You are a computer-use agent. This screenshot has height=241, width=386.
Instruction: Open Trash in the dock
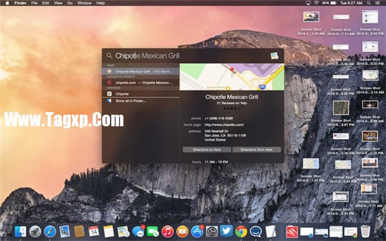(x=365, y=231)
